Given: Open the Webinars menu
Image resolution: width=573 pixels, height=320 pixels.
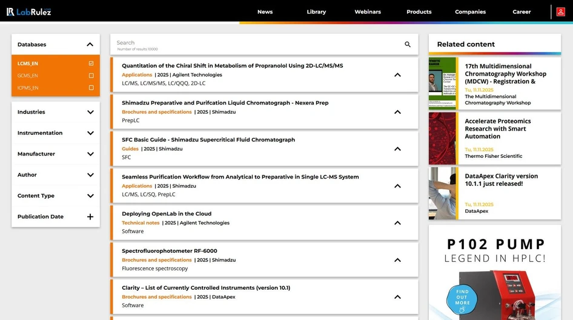Looking at the screenshot, I should pyautogui.click(x=368, y=12).
